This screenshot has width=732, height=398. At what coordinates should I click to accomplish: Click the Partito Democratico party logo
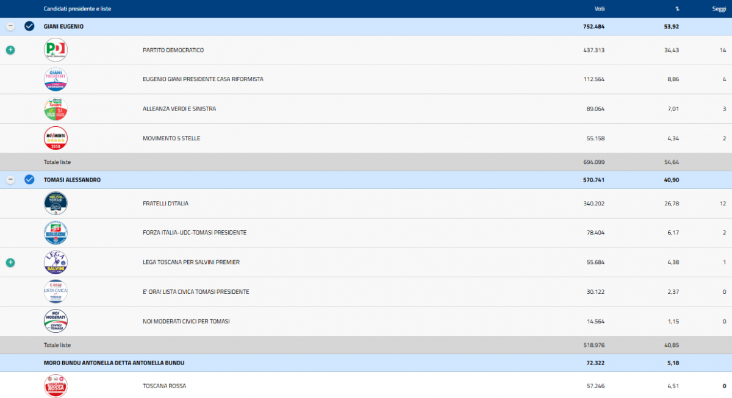point(56,50)
